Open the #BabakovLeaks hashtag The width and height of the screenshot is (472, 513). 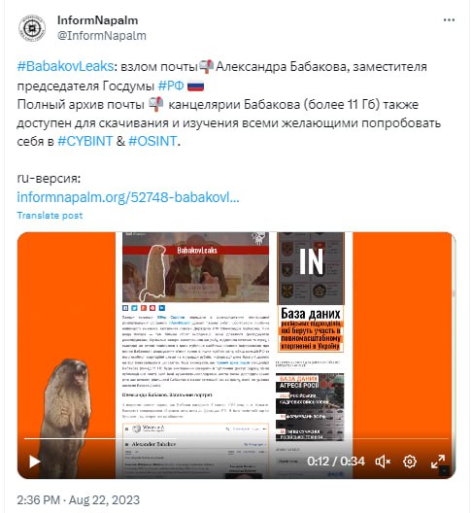coord(65,66)
